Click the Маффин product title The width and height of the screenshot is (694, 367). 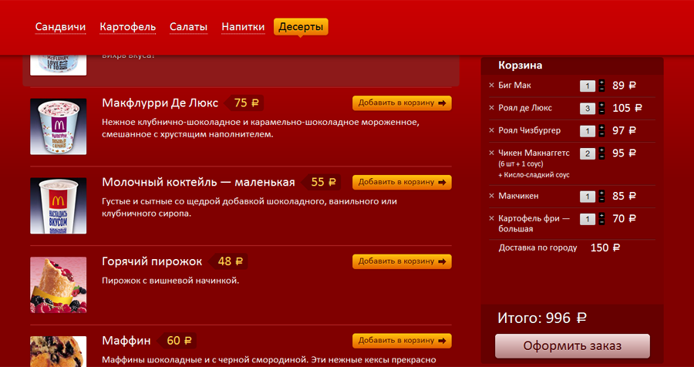coord(126,341)
